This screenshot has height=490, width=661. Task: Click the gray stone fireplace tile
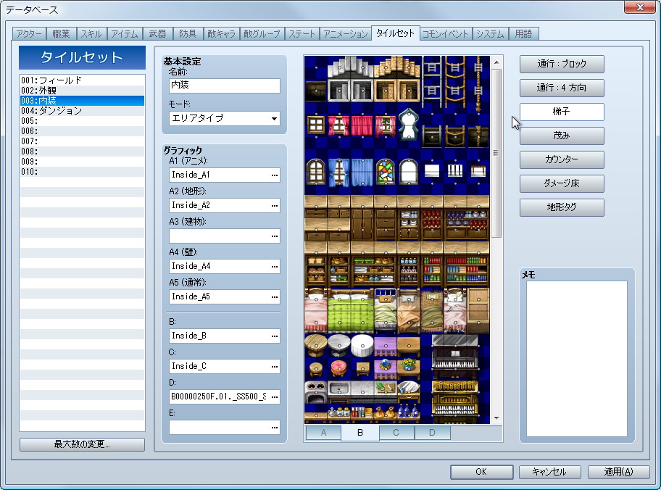coord(350,80)
